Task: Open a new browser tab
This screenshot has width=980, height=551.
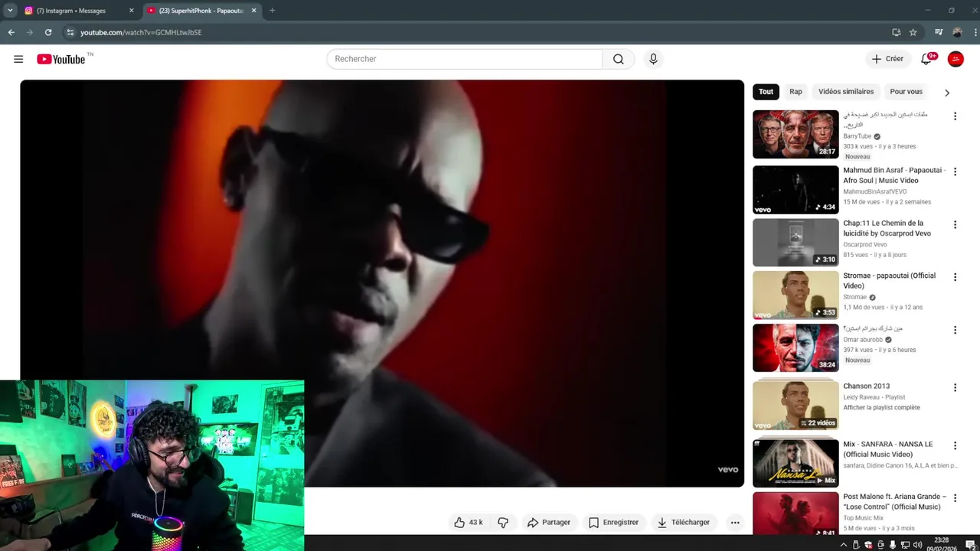Action: [272, 11]
